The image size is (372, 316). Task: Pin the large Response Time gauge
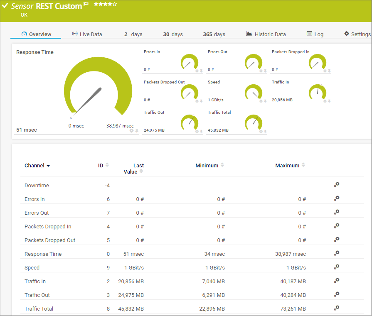(x=137, y=131)
